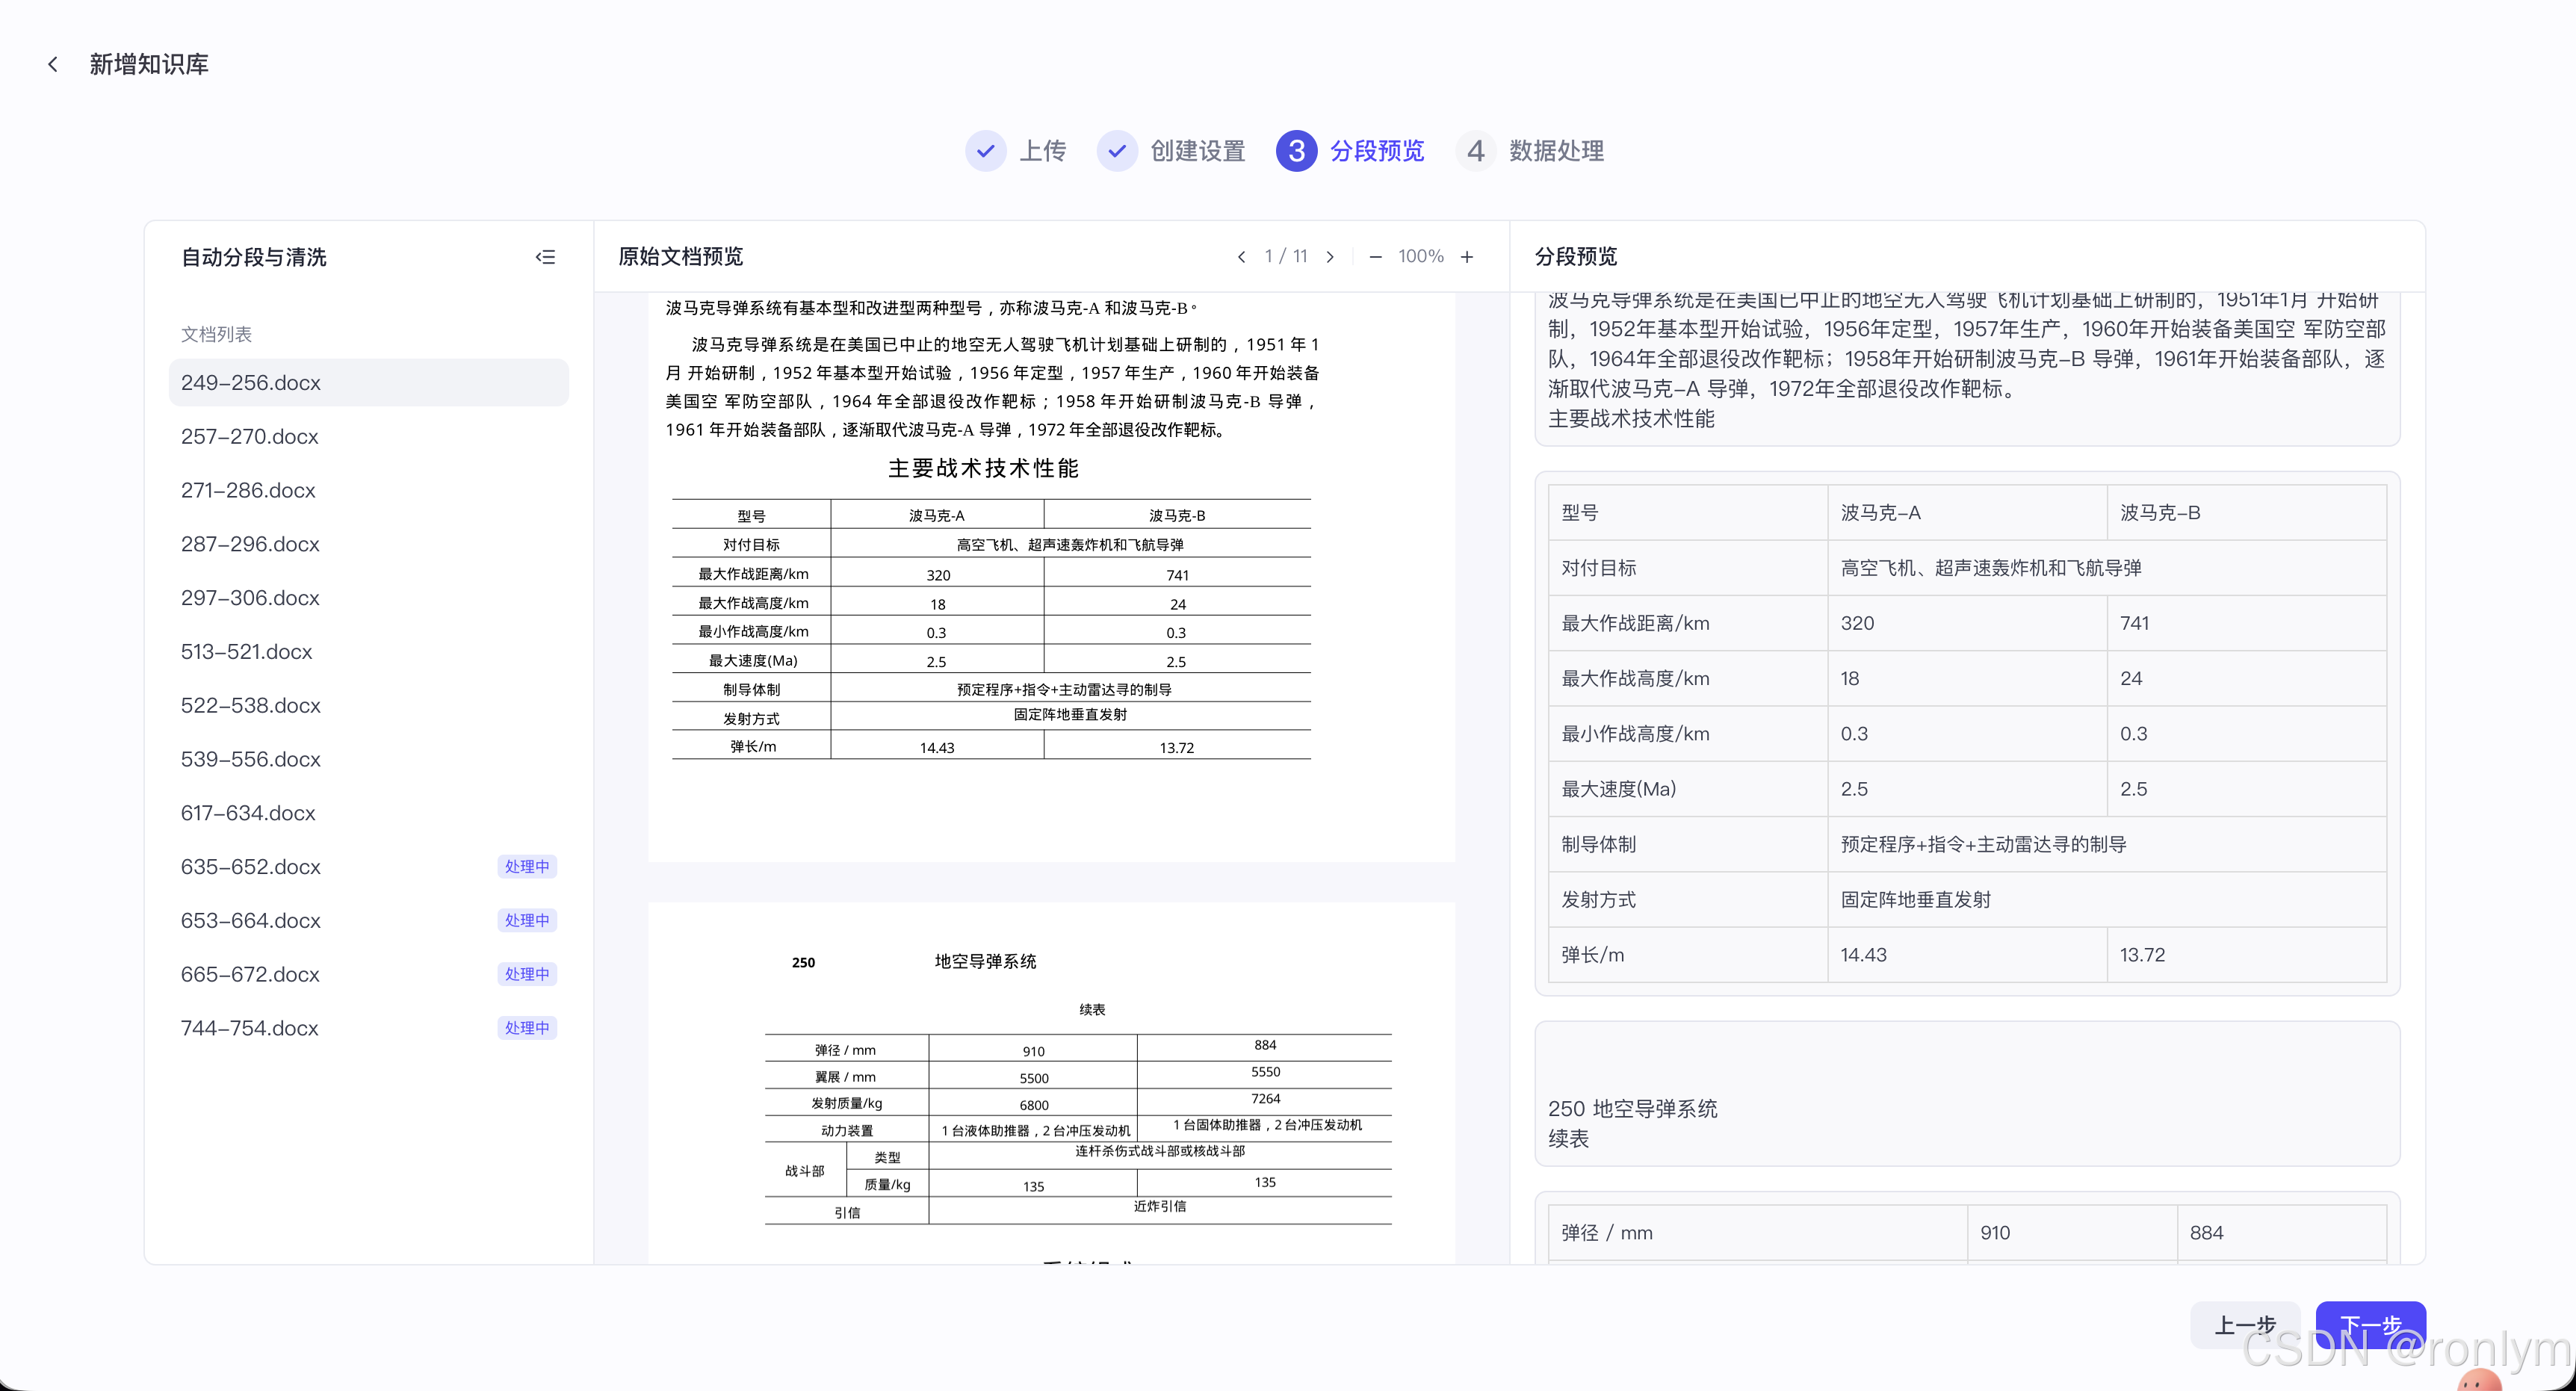
Task: Click the 新增知识库 page title
Action: coord(149,64)
